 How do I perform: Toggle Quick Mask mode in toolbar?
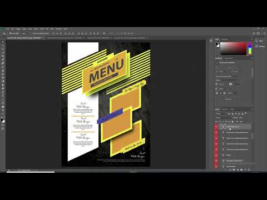tap(3, 125)
